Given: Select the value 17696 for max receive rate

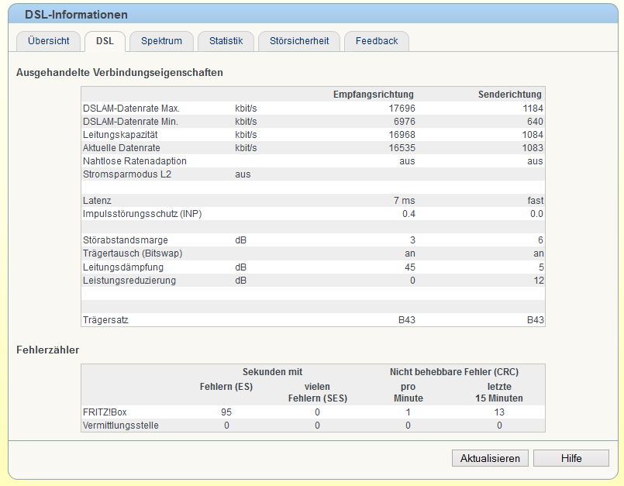Looking at the screenshot, I should pos(402,109).
